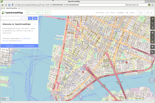Image resolution: width=155 pixels, height=103 pixels.
Task: Click the Wall Street station label
Action: tap(72, 85)
